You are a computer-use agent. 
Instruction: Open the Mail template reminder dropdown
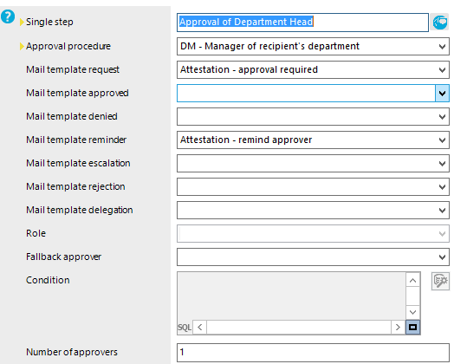(x=442, y=140)
